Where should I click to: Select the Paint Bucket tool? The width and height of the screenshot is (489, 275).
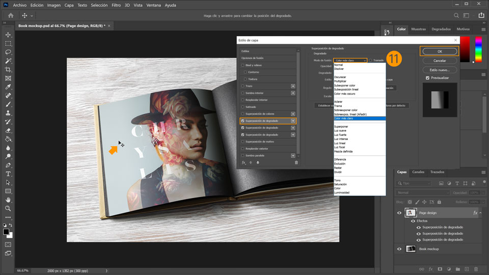coord(8,139)
